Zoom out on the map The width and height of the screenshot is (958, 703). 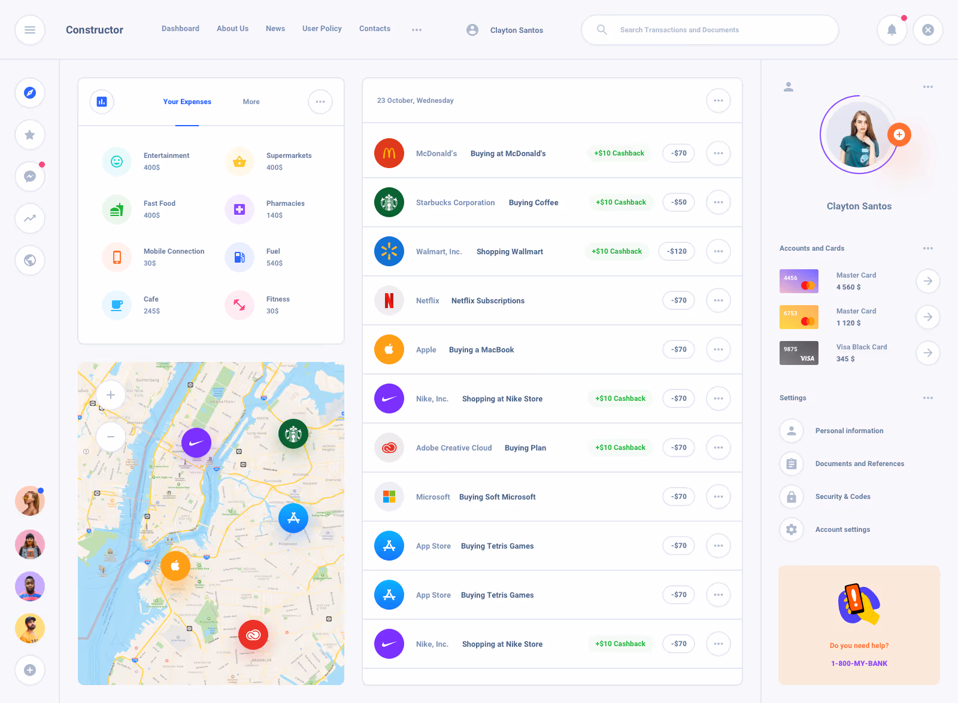pos(111,437)
